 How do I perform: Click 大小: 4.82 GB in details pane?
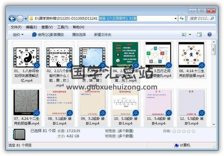(x=68, y=136)
